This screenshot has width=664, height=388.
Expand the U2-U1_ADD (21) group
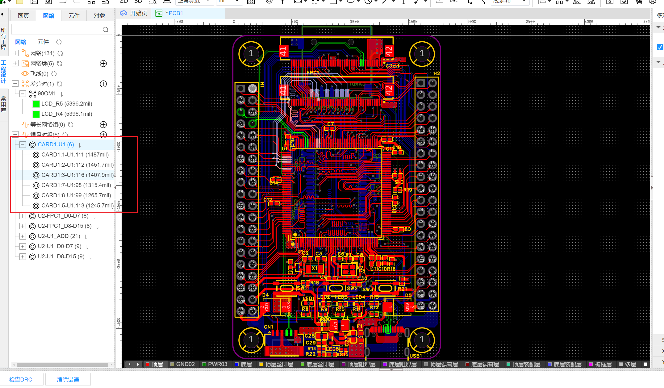(x=23, y=236)
